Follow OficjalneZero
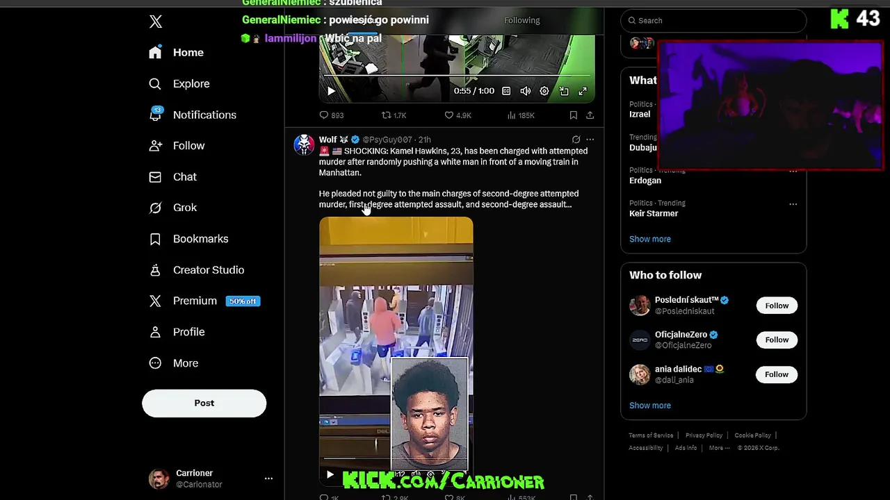The width and height of the screenshot is (890, 500). tap(777, 340)
